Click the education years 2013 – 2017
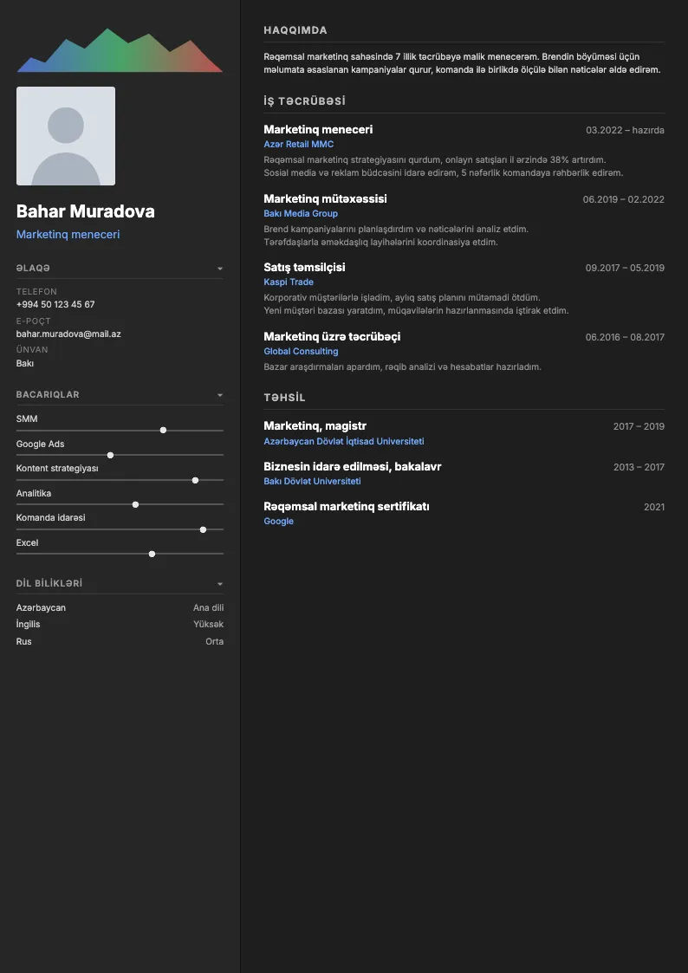This screenshot has width=688, height=973. coord(639,467)
